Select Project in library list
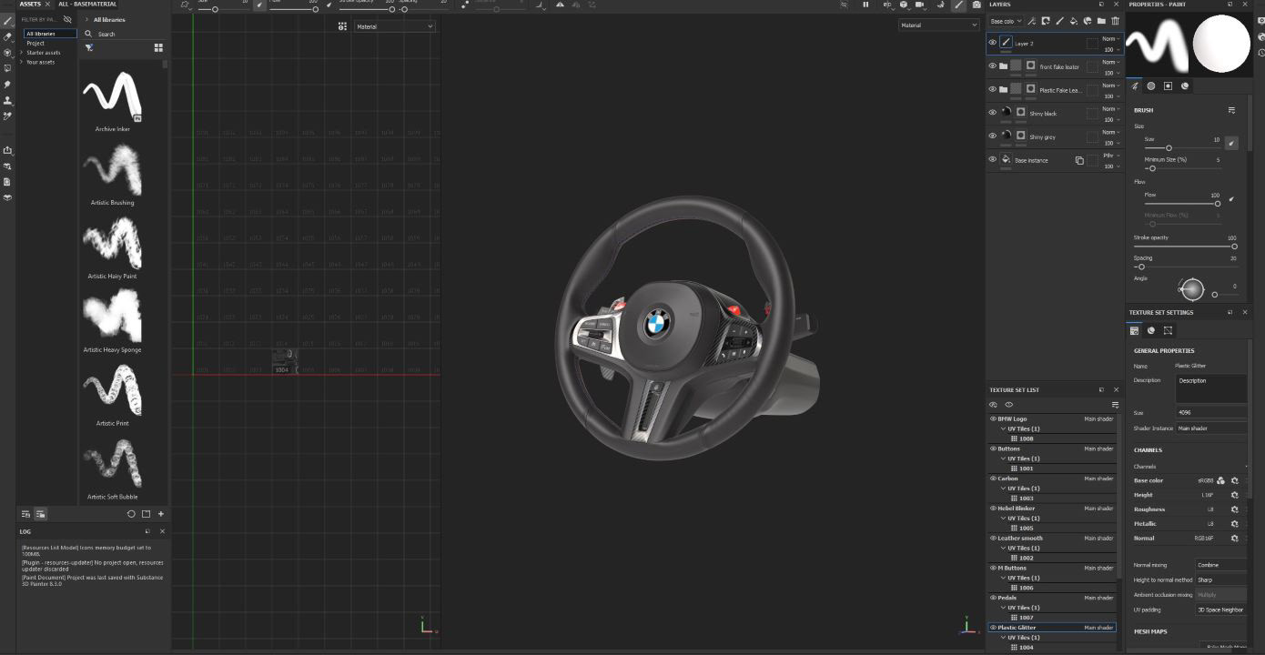Image resolution: width=1265 pixels, height=655 pixels. (35, 43)
